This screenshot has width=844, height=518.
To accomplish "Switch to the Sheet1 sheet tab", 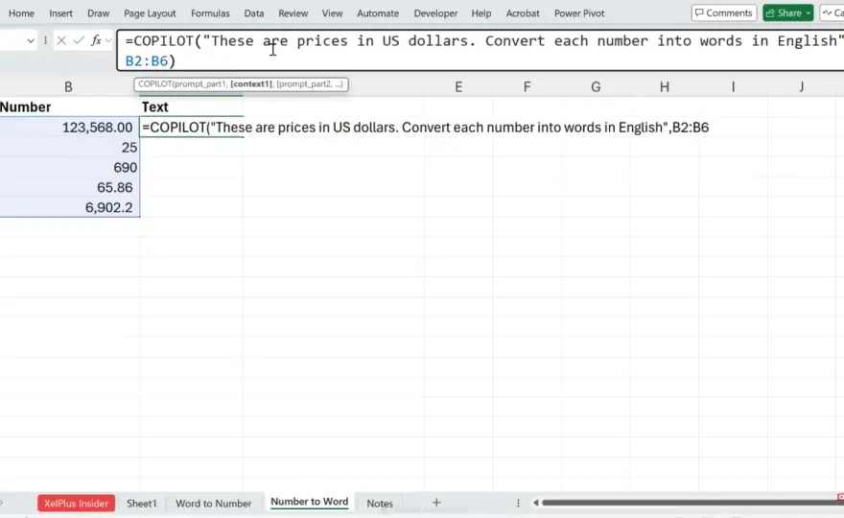I will pyautogui.click(x=142, y=503).
